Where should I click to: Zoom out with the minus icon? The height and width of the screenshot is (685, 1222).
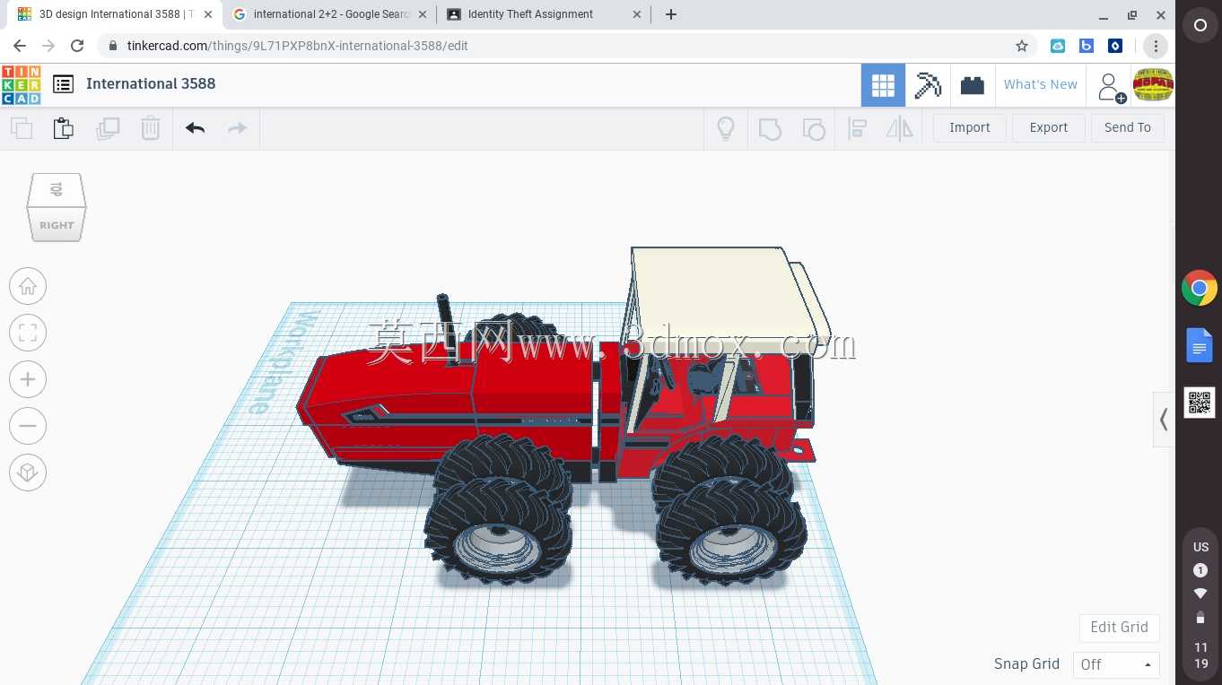coord(28,426)
